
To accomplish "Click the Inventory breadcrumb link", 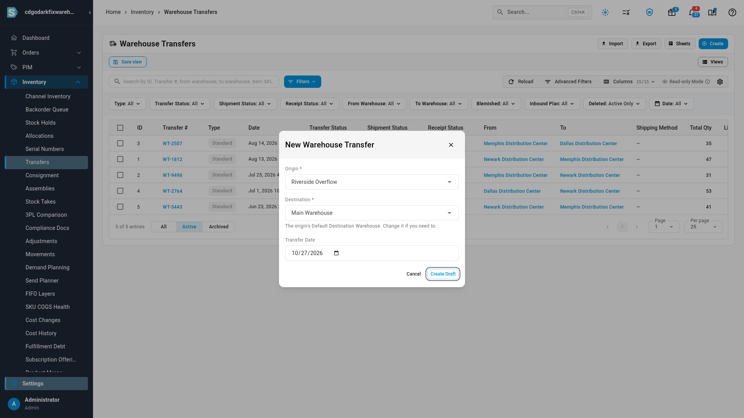I will click(x=142, y=12).
